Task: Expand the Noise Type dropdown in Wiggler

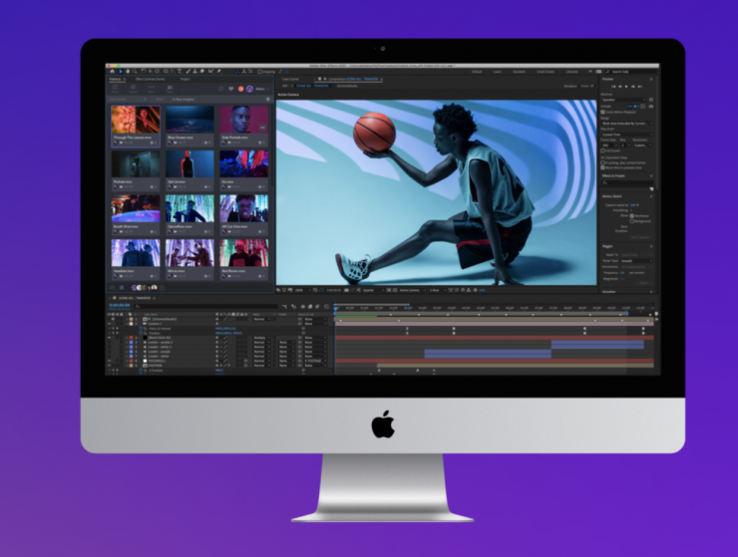Action: click(634, 260)
